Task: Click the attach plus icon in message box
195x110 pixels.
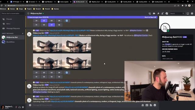Action: tap(30, 105)
